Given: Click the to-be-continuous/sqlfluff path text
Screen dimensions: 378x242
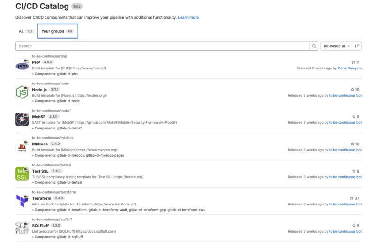Looking at the screenshot, I should click(x=52, y=220).
